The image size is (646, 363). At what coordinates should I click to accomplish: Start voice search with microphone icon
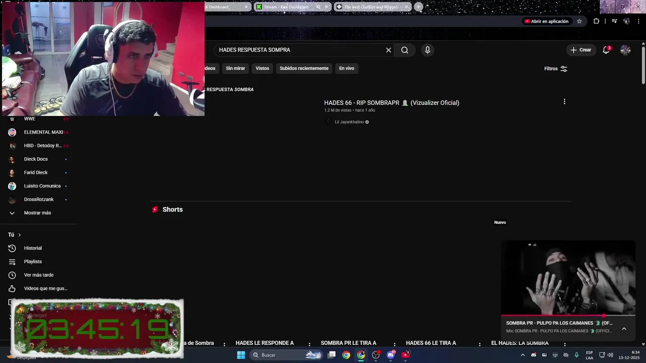point(427,50)
